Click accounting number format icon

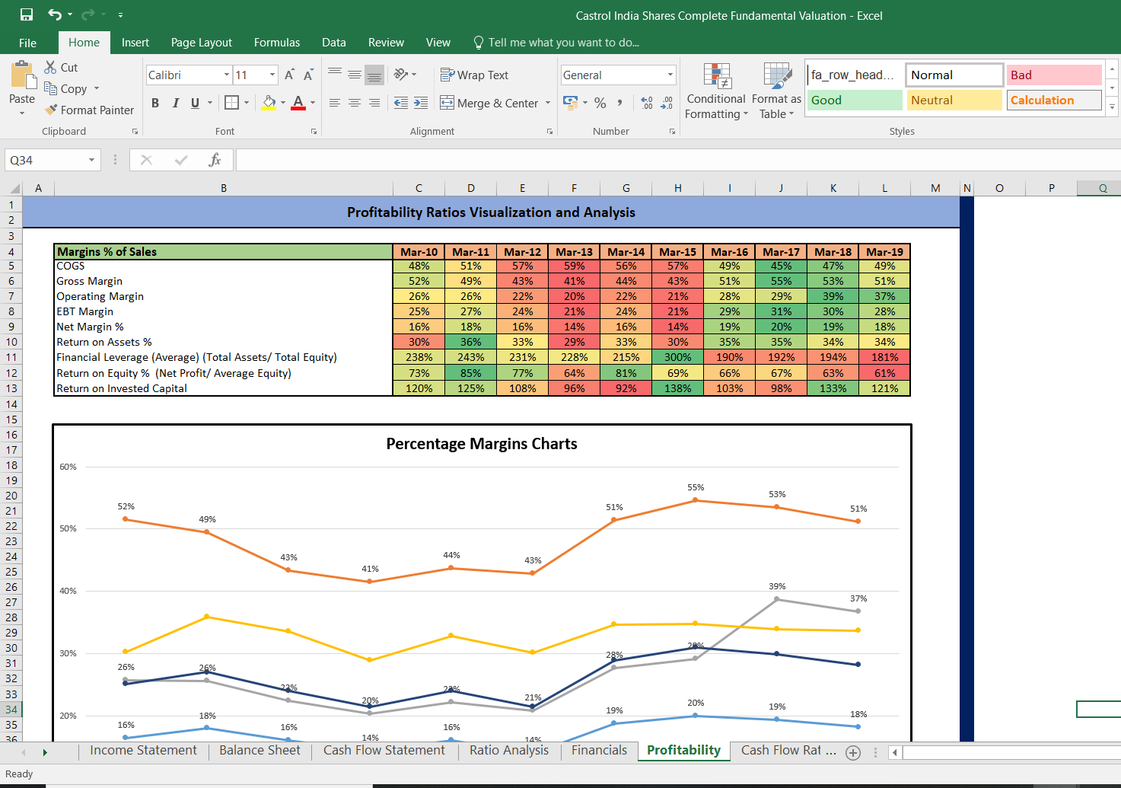pos(570,102)
